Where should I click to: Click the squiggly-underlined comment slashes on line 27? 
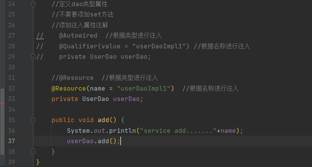point(40,36)
